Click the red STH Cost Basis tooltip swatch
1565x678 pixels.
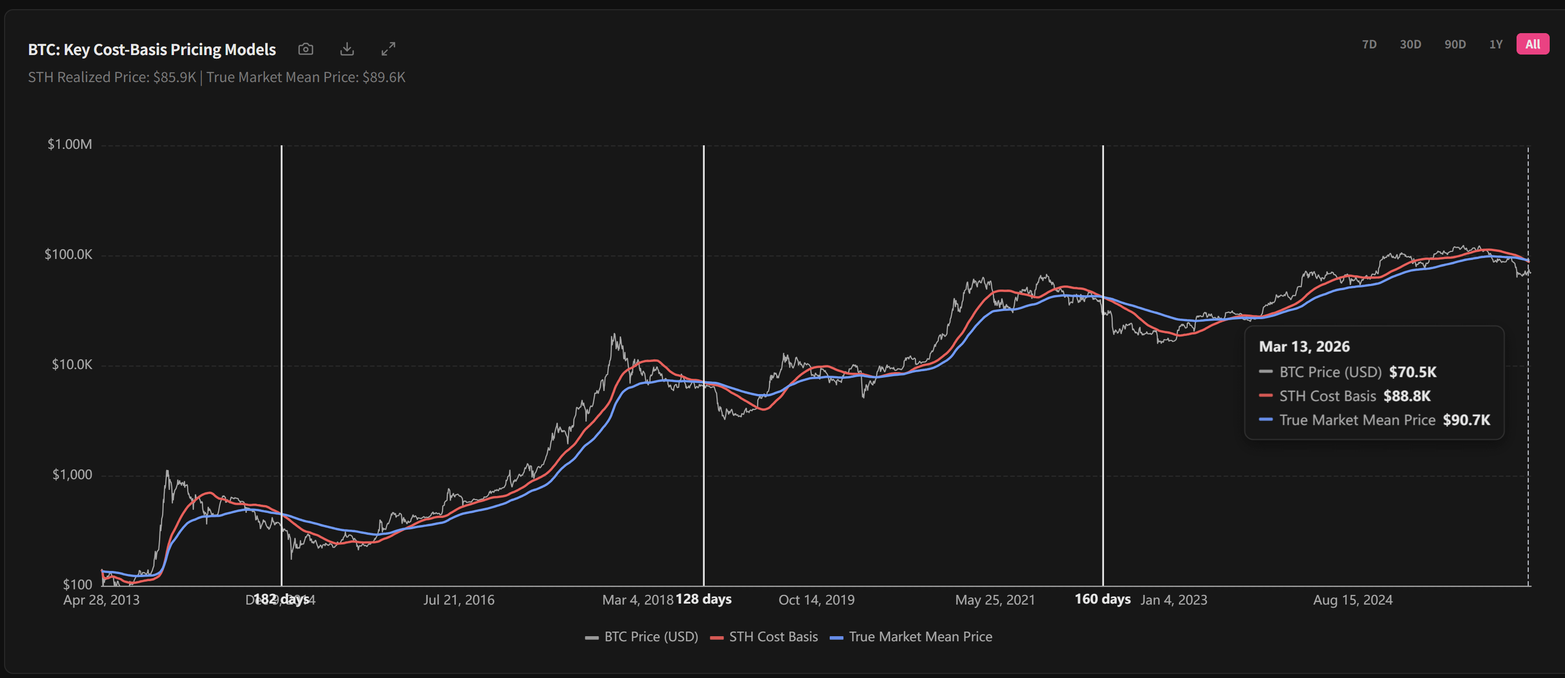click(x=1266, y=396)
